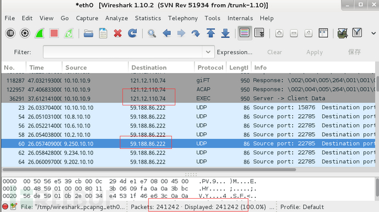Open display filters dialog icon

(357, 32)
